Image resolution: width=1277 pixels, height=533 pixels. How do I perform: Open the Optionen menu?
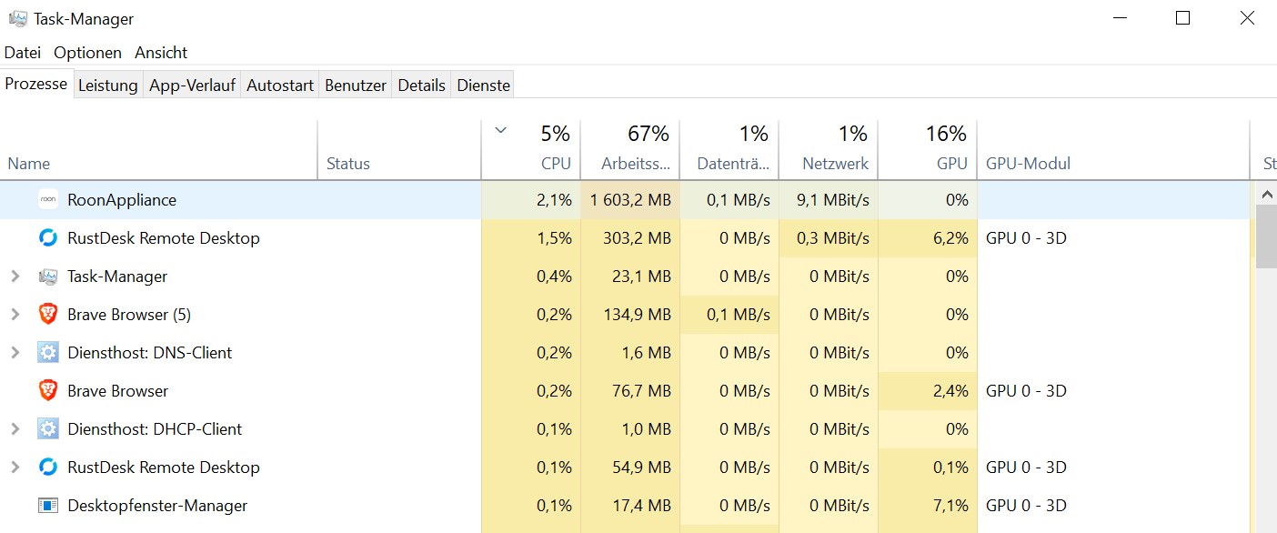pos(87,53)
